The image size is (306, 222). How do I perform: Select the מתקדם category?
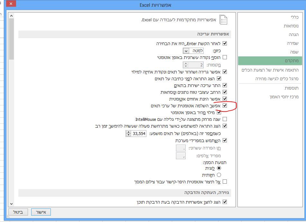click(270, 61)
